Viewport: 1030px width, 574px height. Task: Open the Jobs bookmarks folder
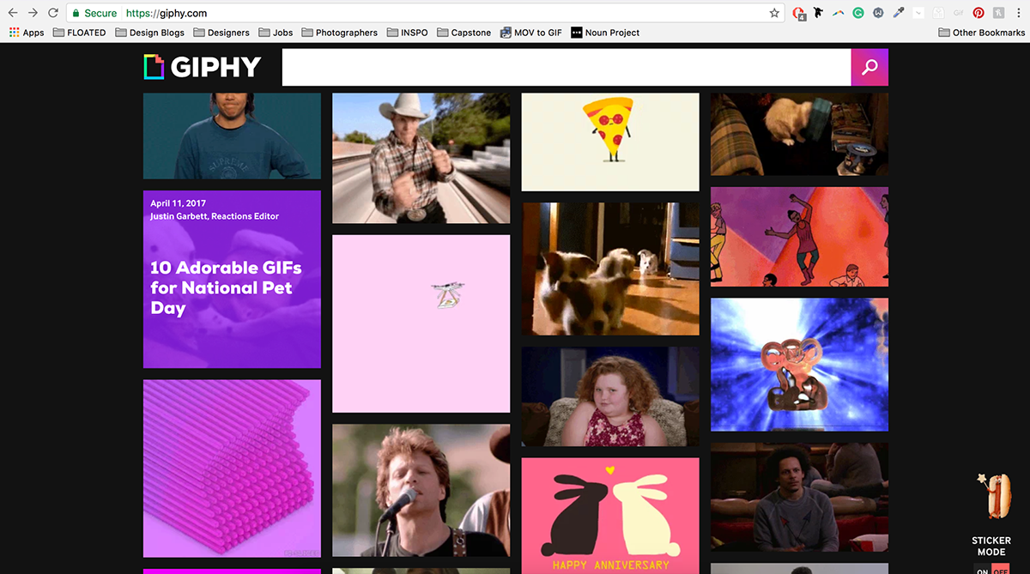[276, 33]
